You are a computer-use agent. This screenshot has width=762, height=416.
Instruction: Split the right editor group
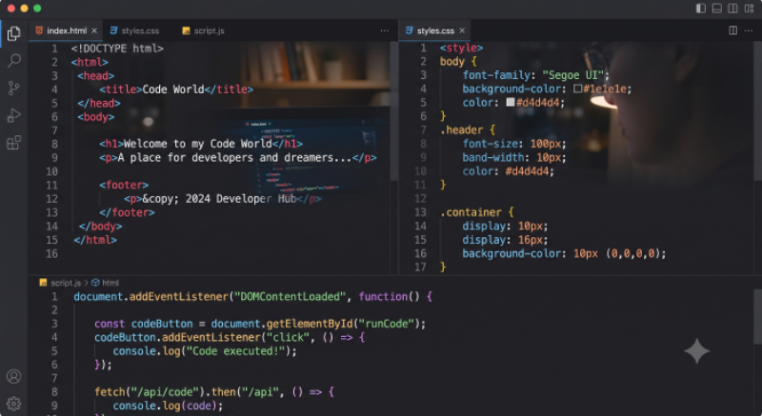tap(732, 30)
